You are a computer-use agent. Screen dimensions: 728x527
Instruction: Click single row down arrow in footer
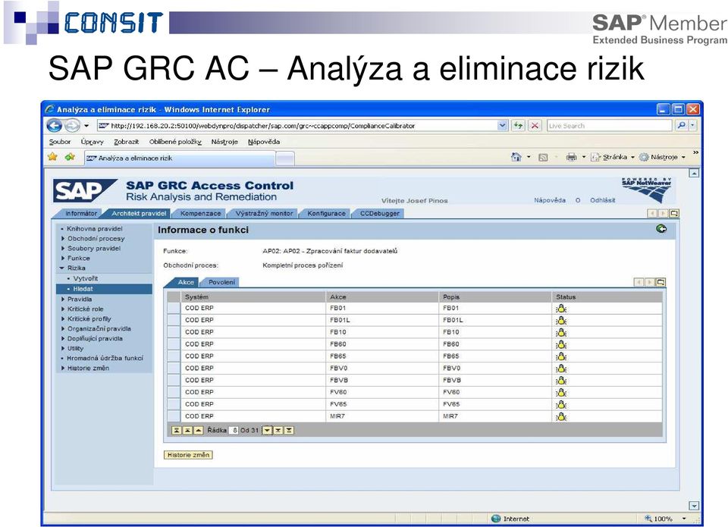click(267, 431)
